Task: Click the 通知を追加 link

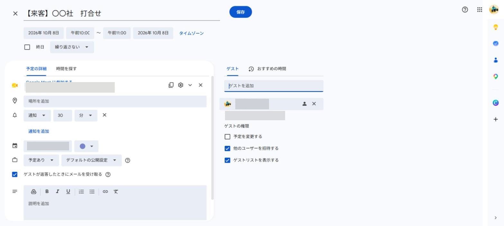Action: (39, 131)
